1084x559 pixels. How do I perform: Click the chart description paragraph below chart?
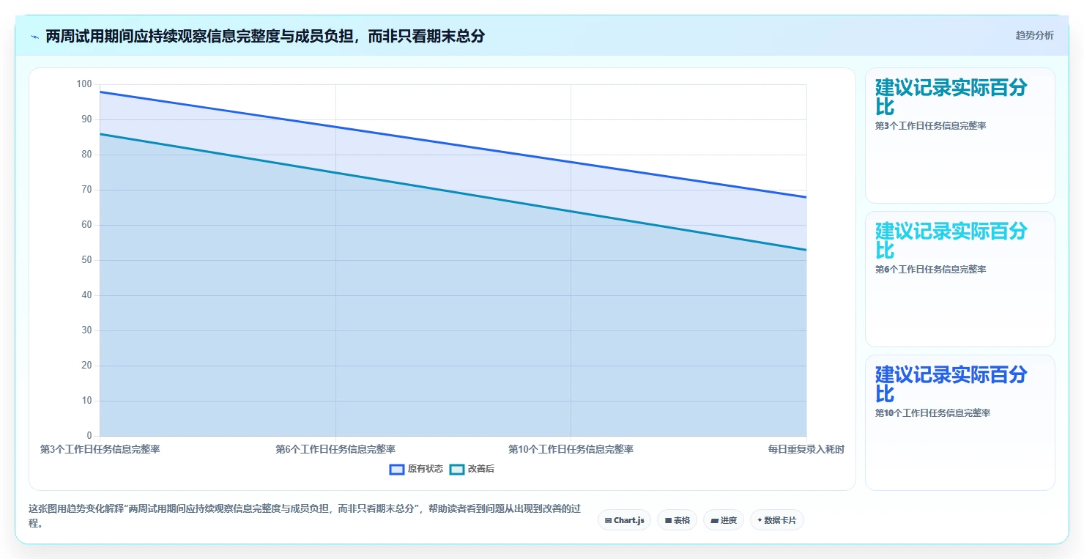click(305, 516)
